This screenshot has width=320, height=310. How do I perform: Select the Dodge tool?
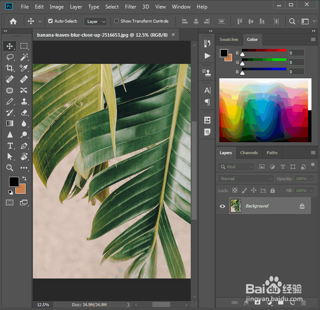coord(24,135)
